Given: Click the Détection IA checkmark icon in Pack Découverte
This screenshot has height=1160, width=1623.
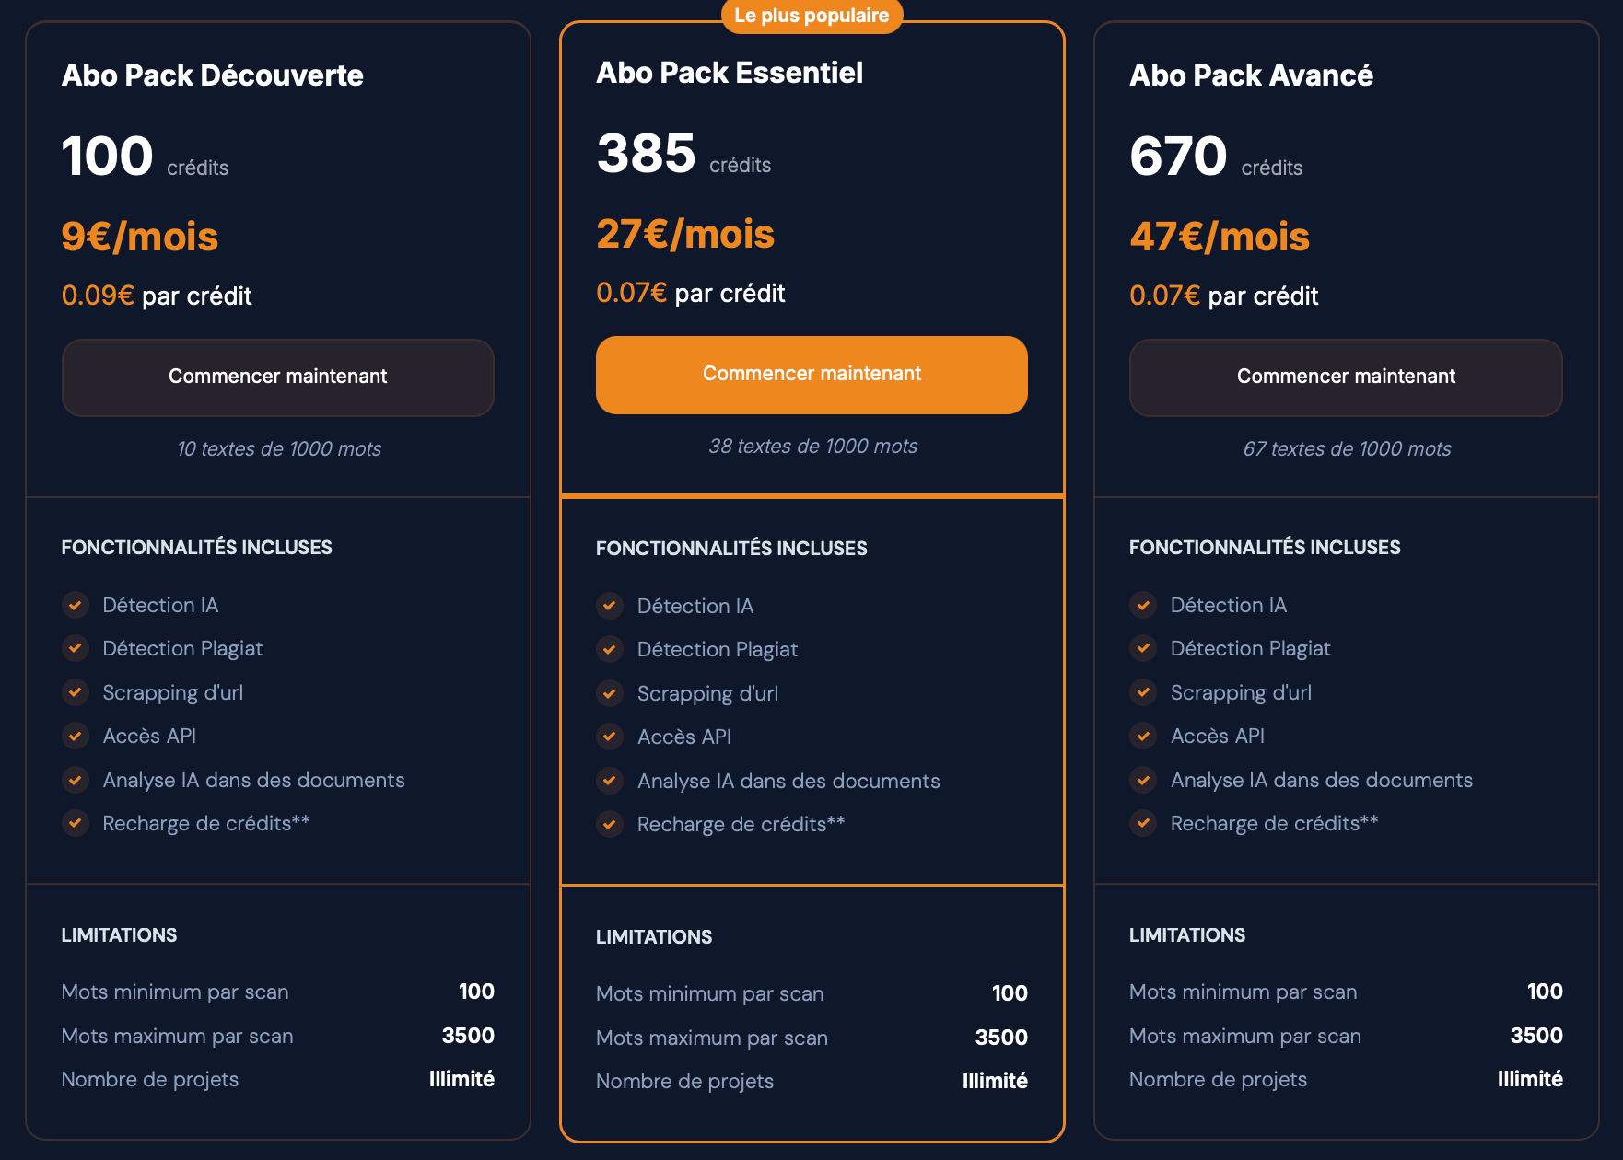Looking at the screenshot, I should [76, 605].
